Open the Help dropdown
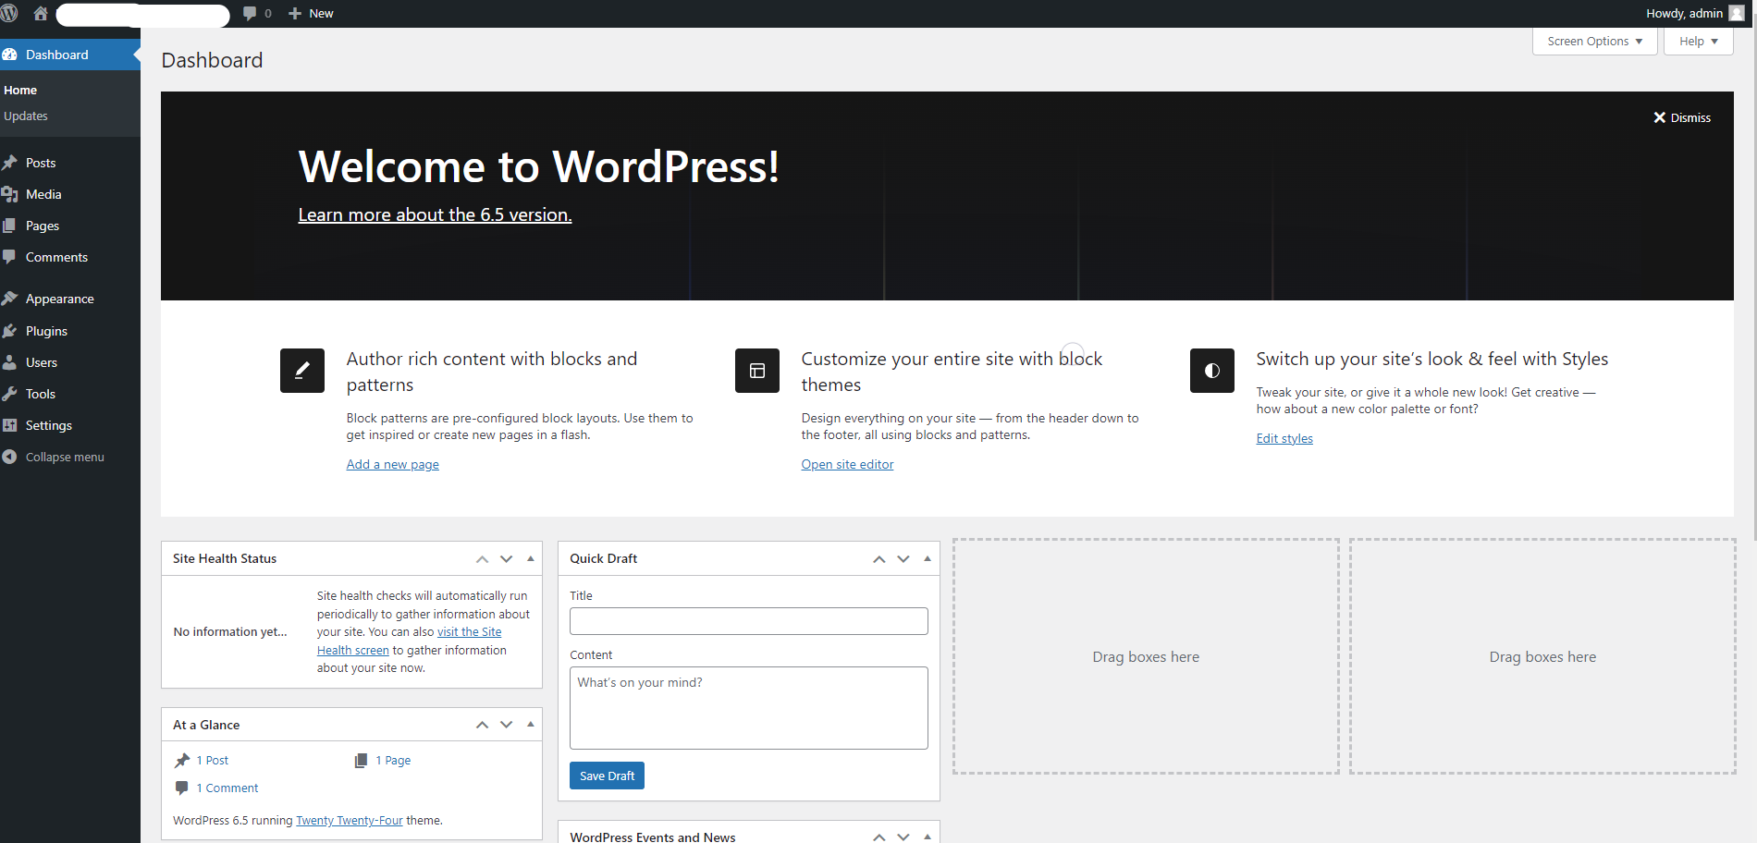Screen dimensions: 1757x843 1699,42
